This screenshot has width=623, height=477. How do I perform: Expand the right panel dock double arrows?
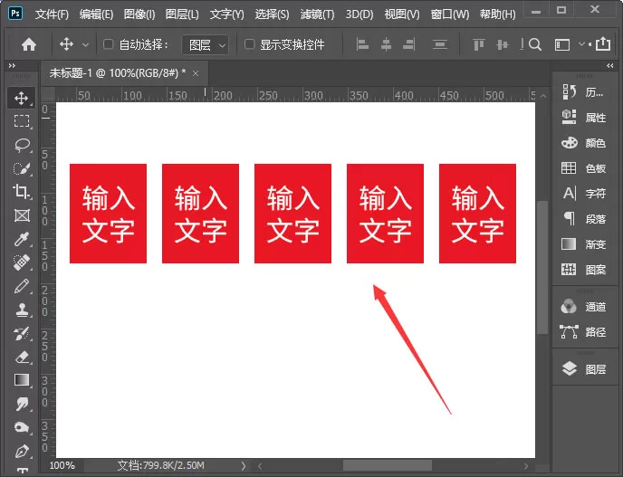pos(610,65)
